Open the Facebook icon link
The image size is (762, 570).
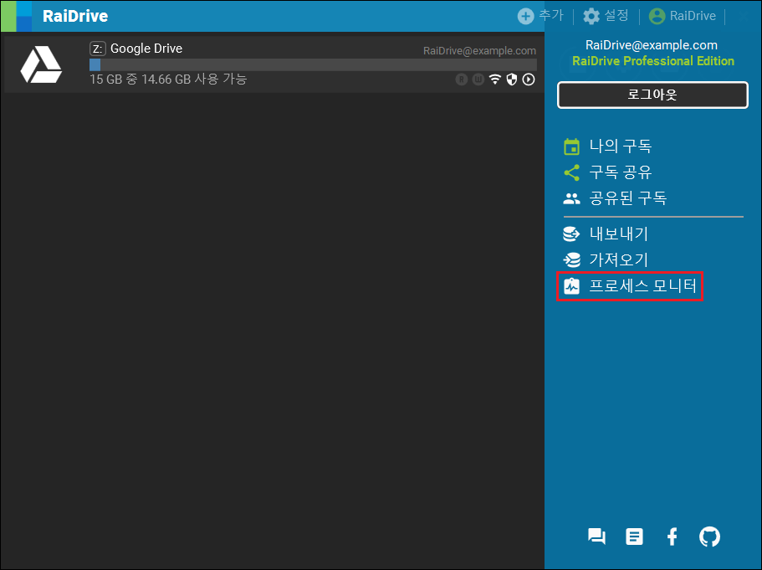click(x=673, y=537)
